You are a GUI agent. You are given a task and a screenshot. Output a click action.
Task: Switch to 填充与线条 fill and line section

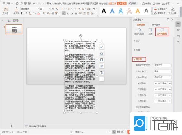139,32
